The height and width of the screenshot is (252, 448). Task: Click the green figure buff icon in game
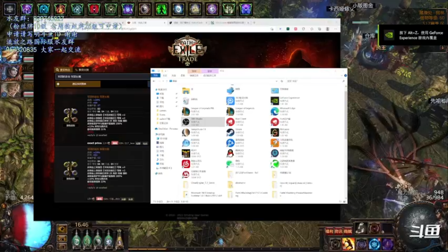(x=161, y=9)
